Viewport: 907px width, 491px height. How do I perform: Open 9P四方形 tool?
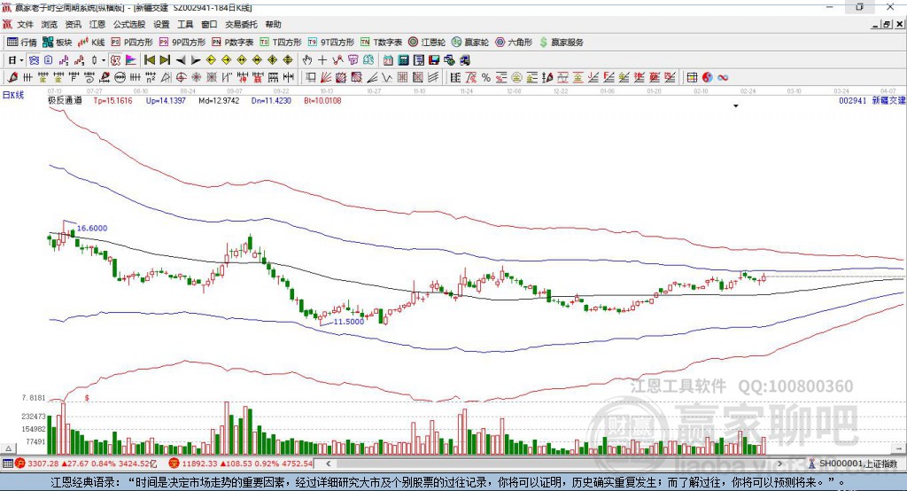tap(182, 43)
